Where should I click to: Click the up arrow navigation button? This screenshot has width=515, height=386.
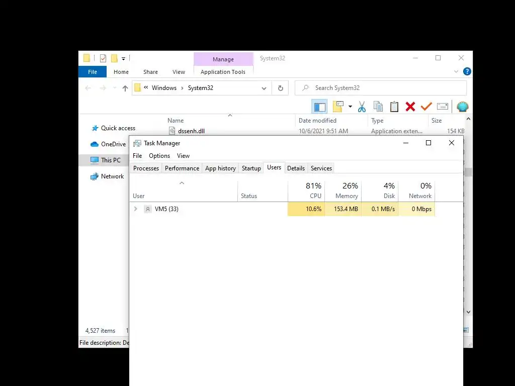point(125,88)
